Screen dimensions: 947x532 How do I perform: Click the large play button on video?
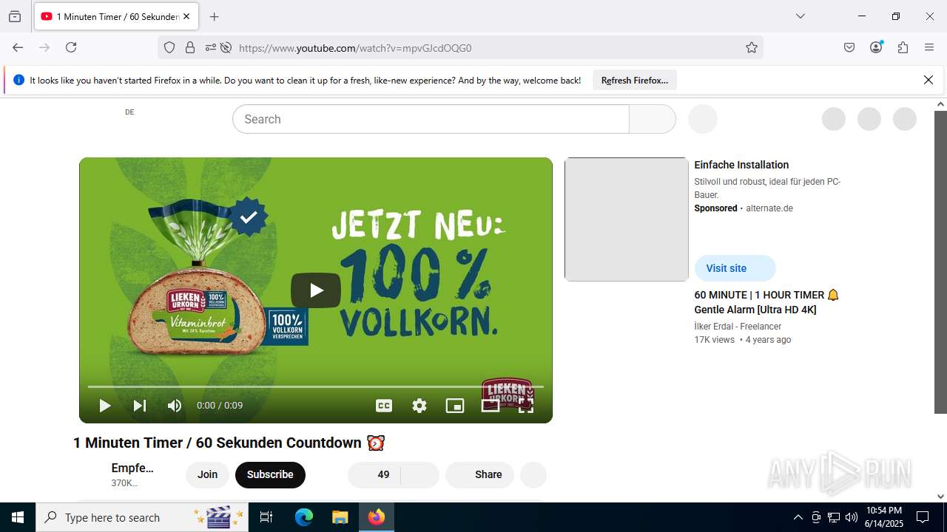(x=316, y=290)
